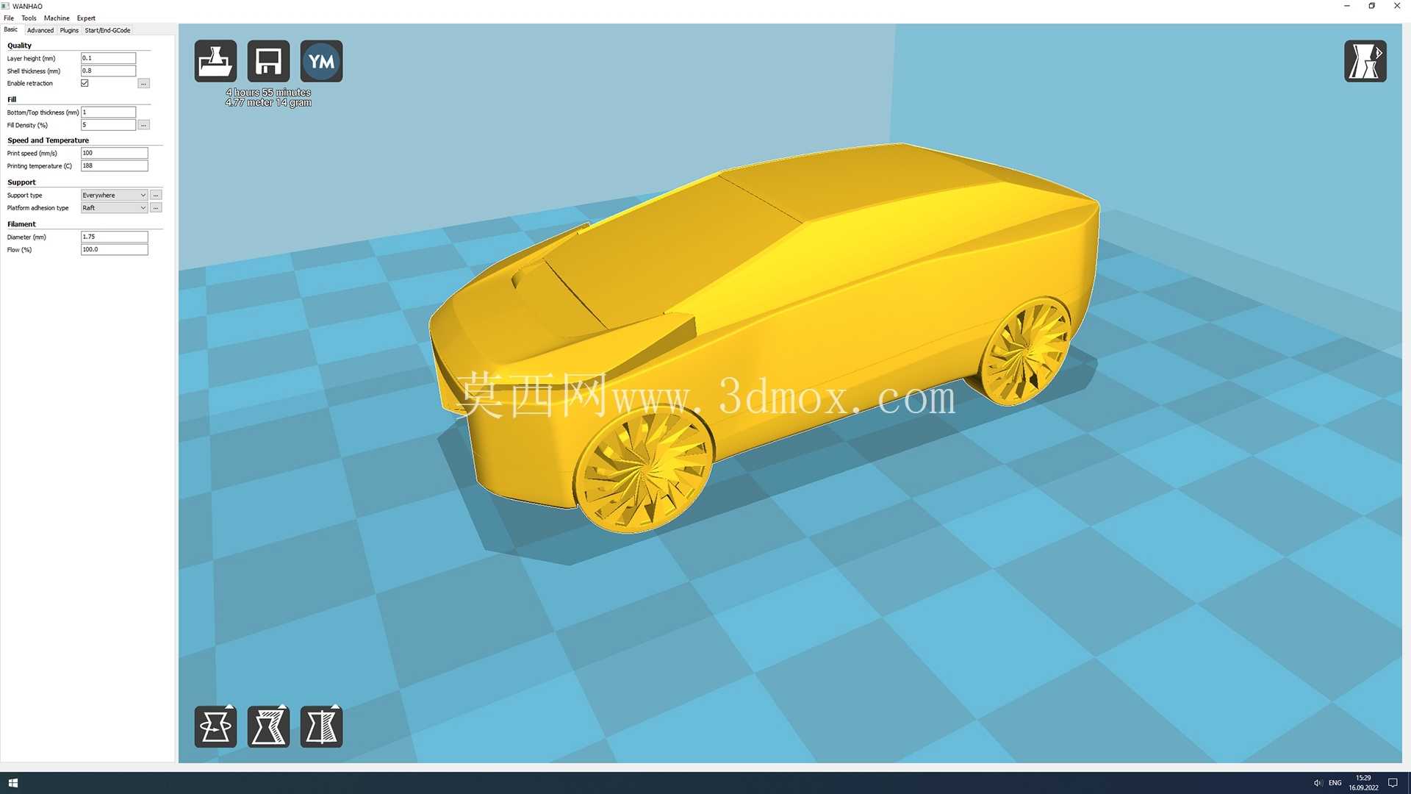Click the filament Diameter input field
Screen dimensions: 1411x794
click(x=114, y=237)
